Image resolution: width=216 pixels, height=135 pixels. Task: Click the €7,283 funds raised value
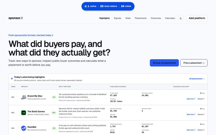(113, 95)
